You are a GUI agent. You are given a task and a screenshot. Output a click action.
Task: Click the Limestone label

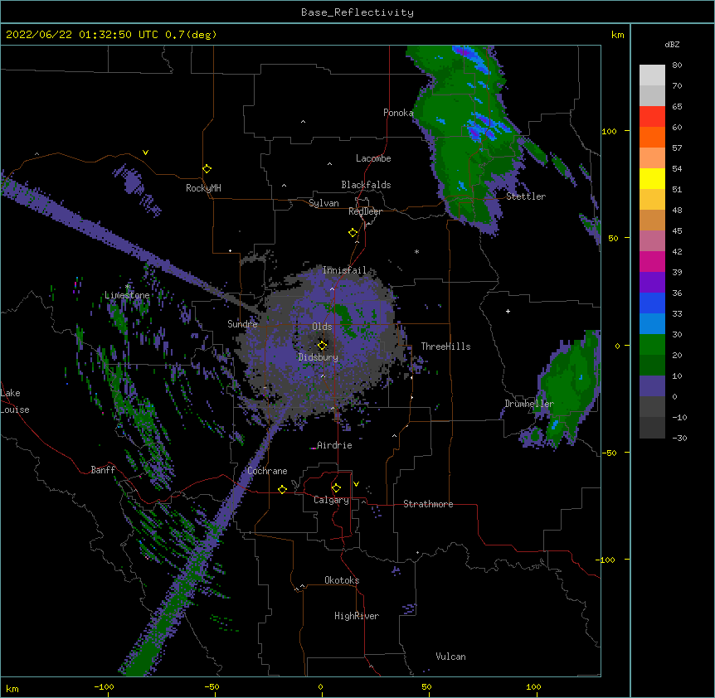click(x=127, y=295)
